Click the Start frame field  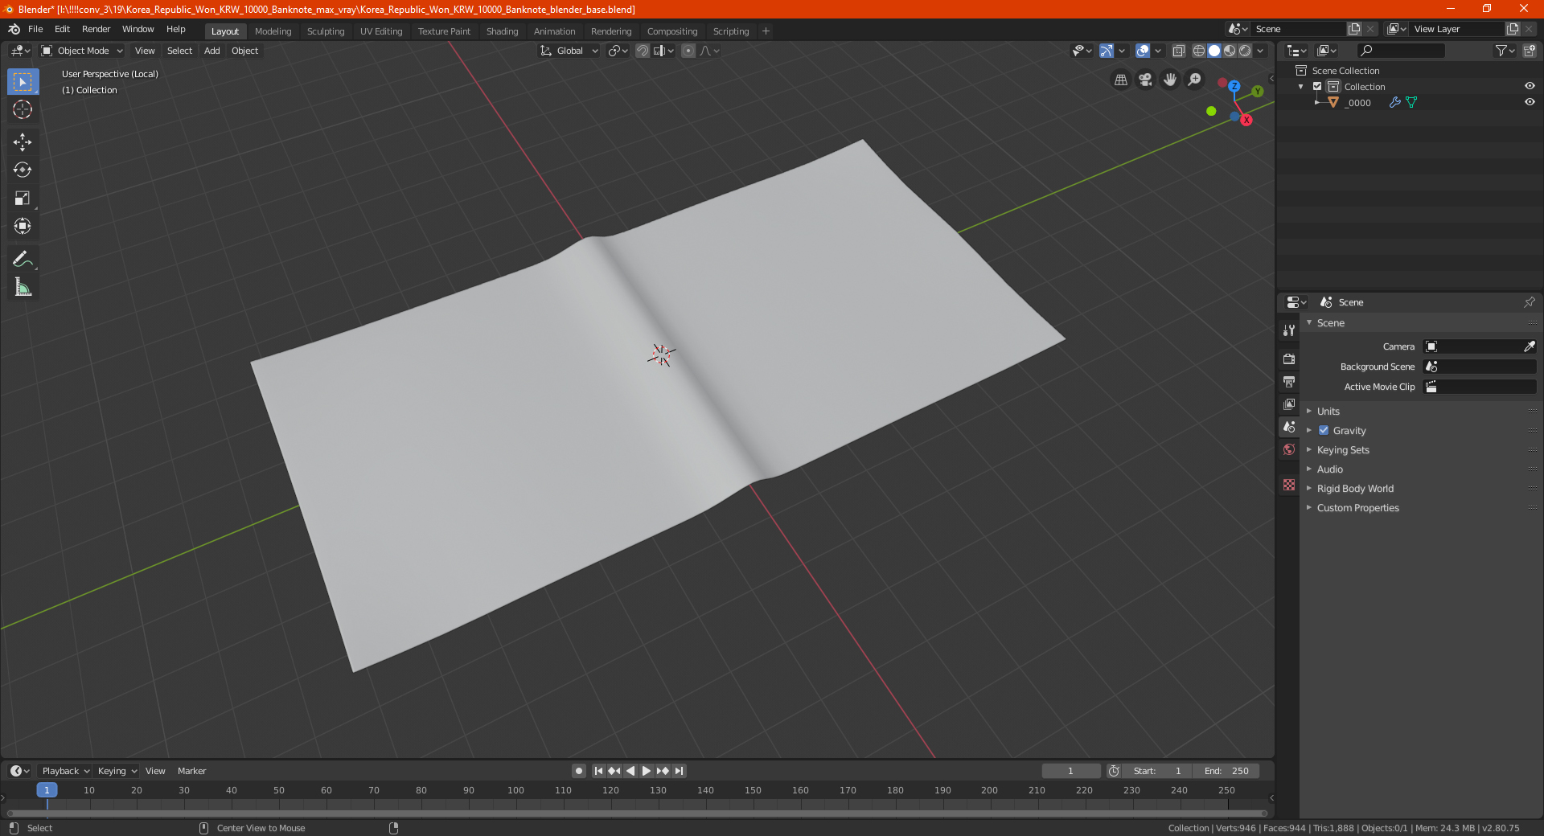[1157, 771]
